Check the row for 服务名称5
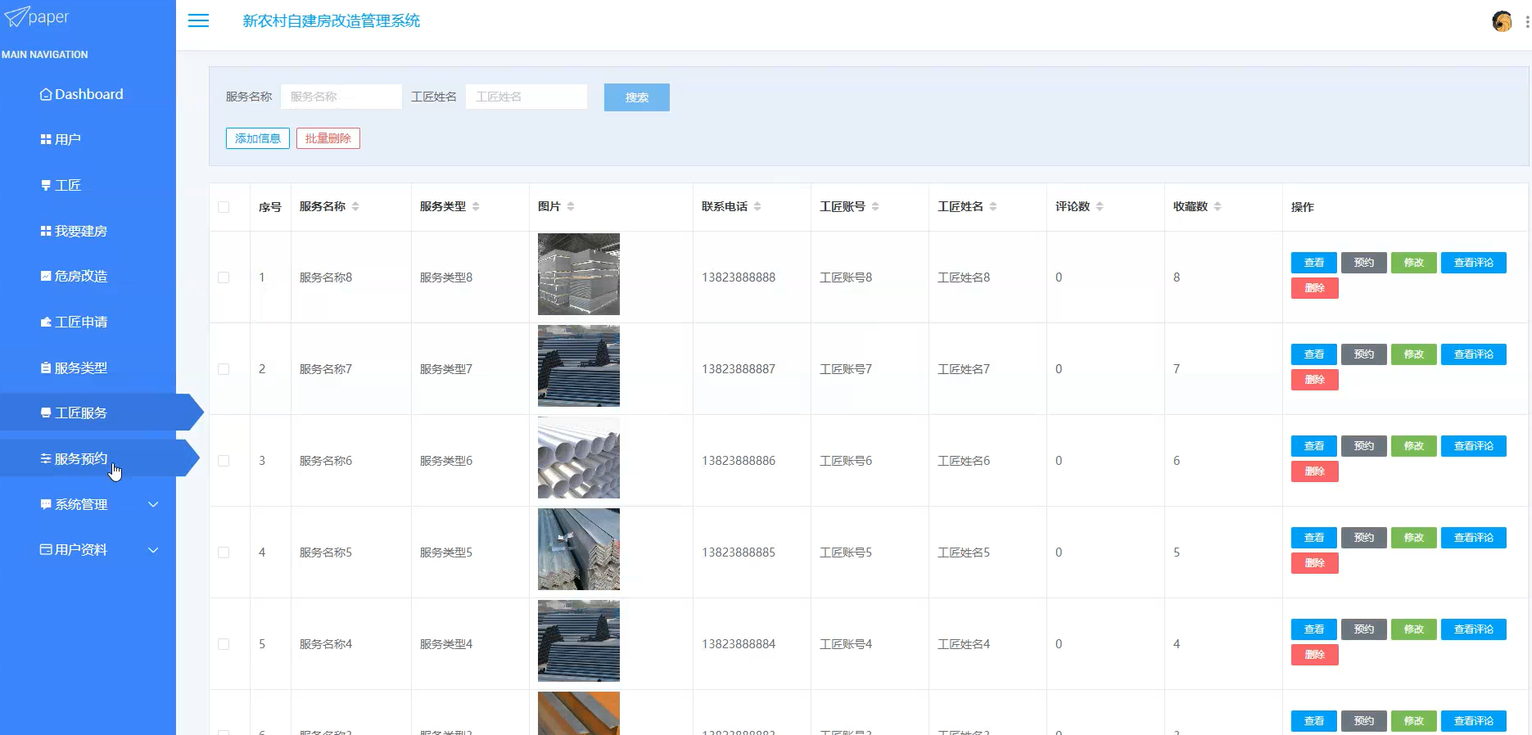The height and width of the screenshot is (735, 1532). tap(224, 552)
